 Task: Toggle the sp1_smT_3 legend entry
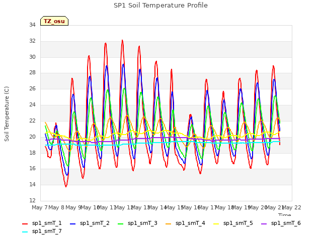(x=137, y=223)
